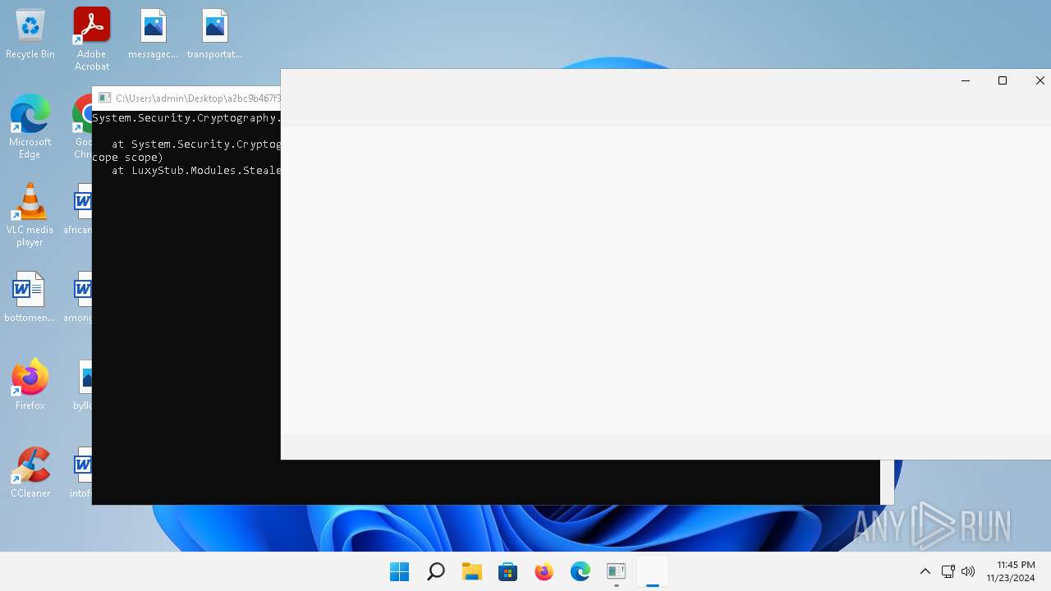1051x591 pixels.
Task: Open the Recycle Bin desktop icon
Action: point(30,34)
